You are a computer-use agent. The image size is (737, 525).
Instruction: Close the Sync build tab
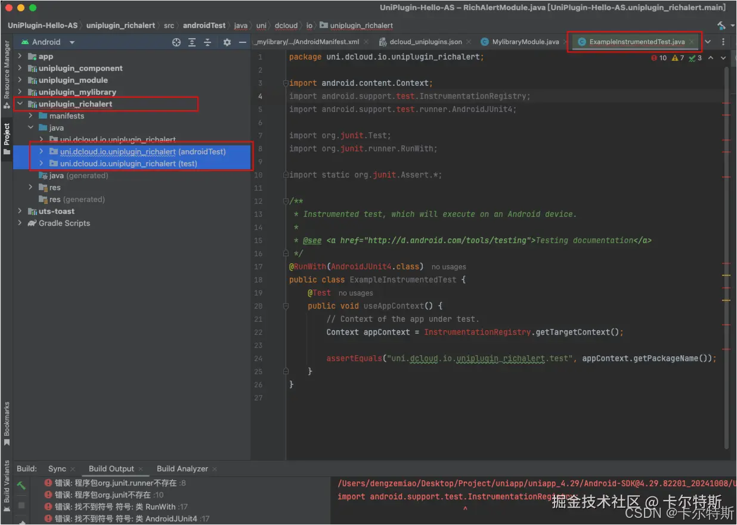[x=73, y=469]
